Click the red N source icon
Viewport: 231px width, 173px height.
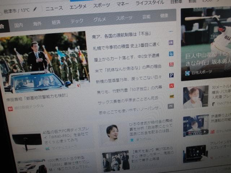[171, 85]
